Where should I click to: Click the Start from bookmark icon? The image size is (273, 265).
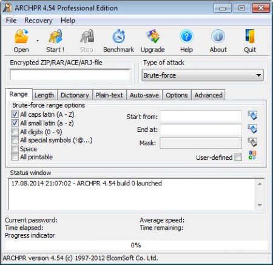pos(252,115)
